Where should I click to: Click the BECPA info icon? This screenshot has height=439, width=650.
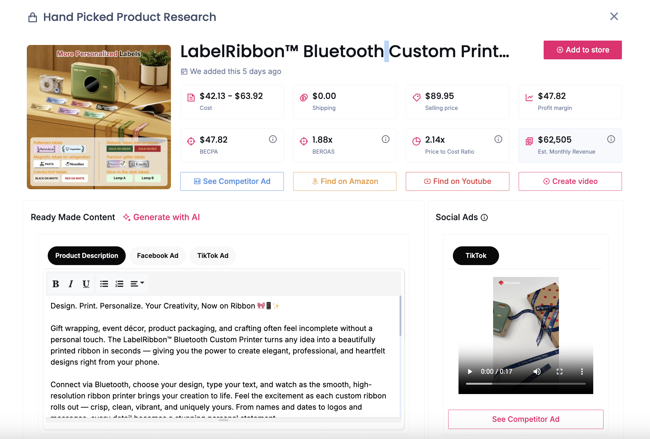(x=273, y=139)
